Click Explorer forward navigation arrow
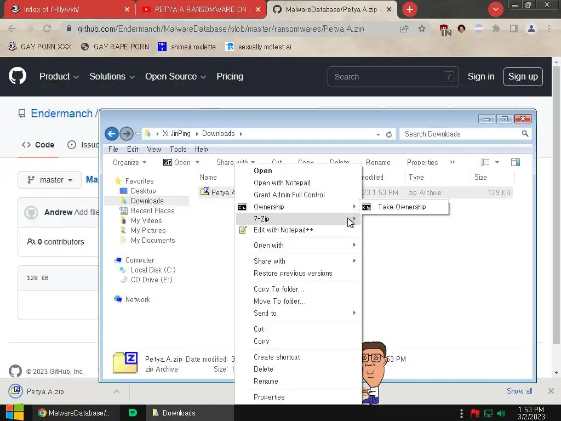This screenshot has height=421, width=561. click(126, 134)
